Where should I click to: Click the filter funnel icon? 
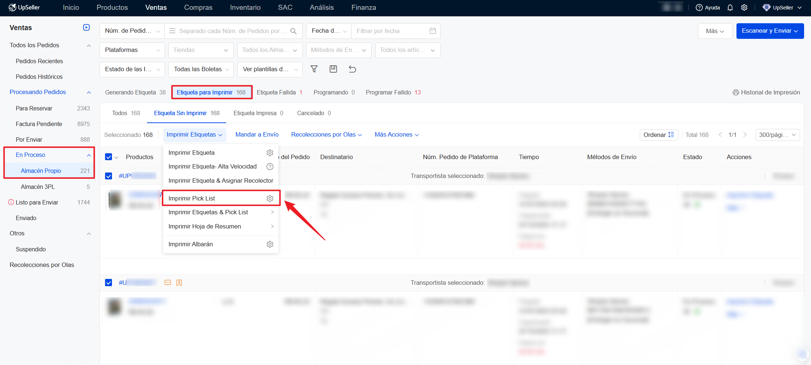tap(314, 69)
